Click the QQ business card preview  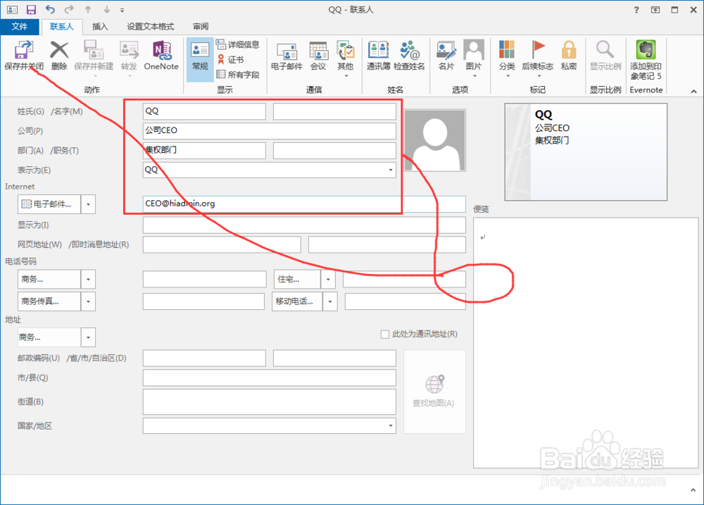(586, 152)
